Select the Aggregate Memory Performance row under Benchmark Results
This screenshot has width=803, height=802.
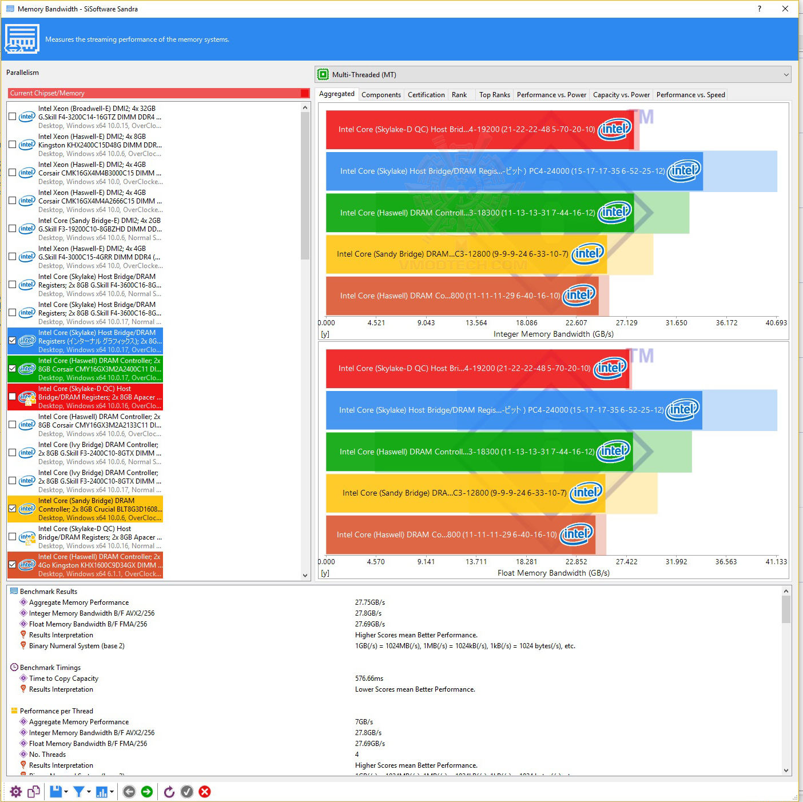point(79,602)
